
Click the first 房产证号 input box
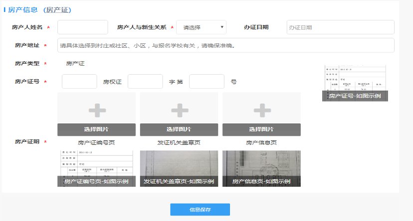(79, 82)
